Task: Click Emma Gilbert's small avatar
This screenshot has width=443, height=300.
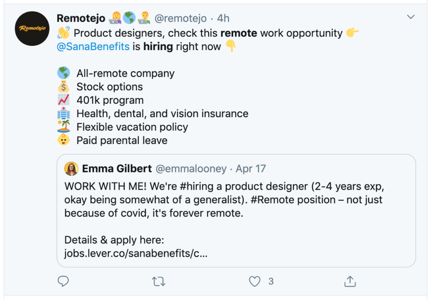Action: (x=71, y=169)
